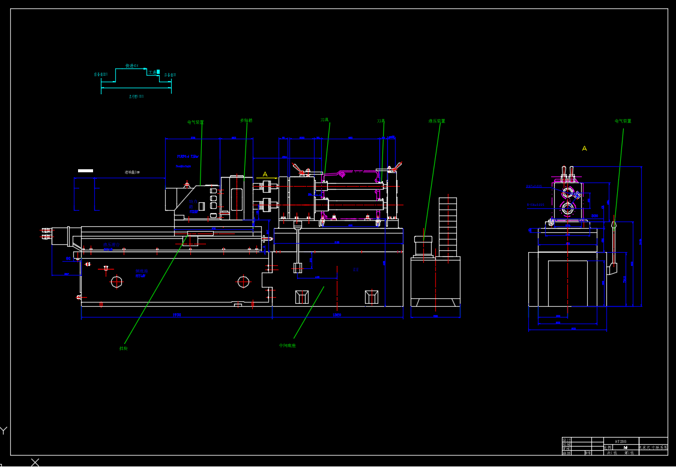Select the 快进 text in cycle diagram
This screenshot has width=676, height=467.
(131, 65)
